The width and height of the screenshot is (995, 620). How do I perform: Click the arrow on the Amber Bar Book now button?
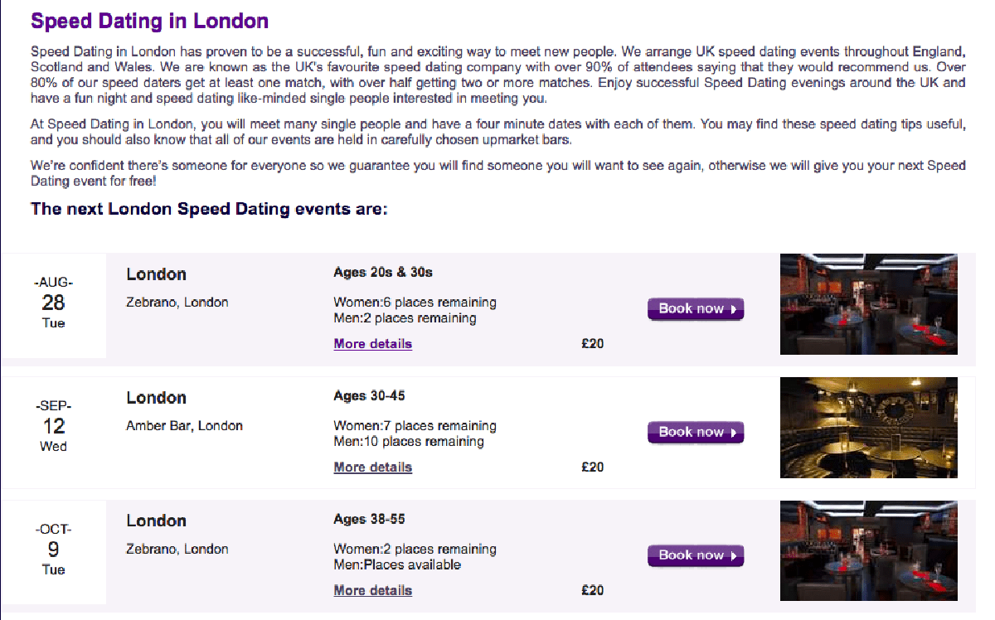tap(734, 433)
